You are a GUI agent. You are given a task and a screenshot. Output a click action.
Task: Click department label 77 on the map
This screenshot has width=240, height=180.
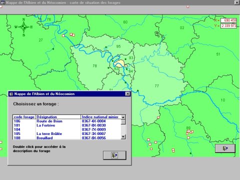156,86
